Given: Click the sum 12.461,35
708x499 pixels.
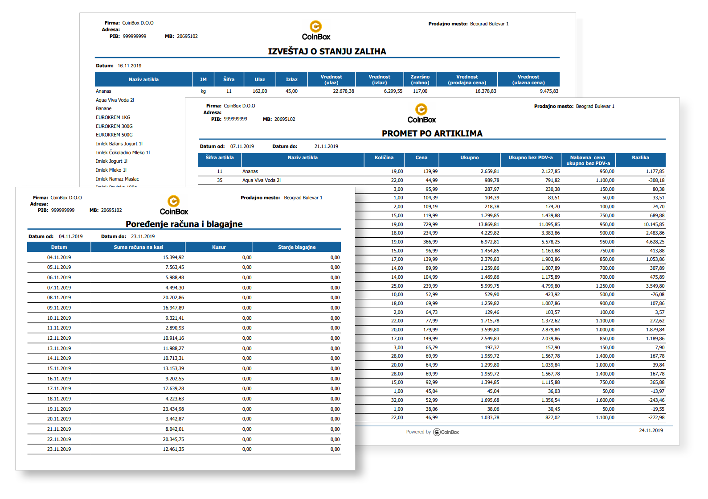Looking at the screenshot, I should [x=173, y=449].
